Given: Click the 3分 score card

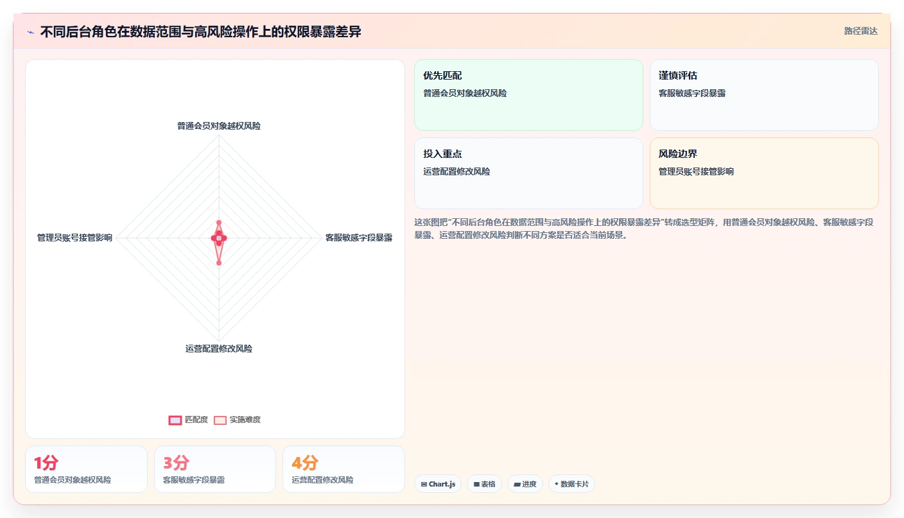Looking at the screenshot, I should coord(215,469).
